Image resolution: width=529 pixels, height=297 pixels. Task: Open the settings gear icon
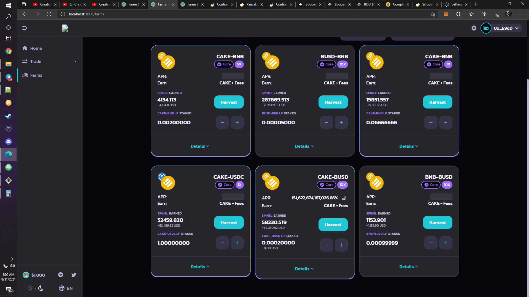point(474,28)
